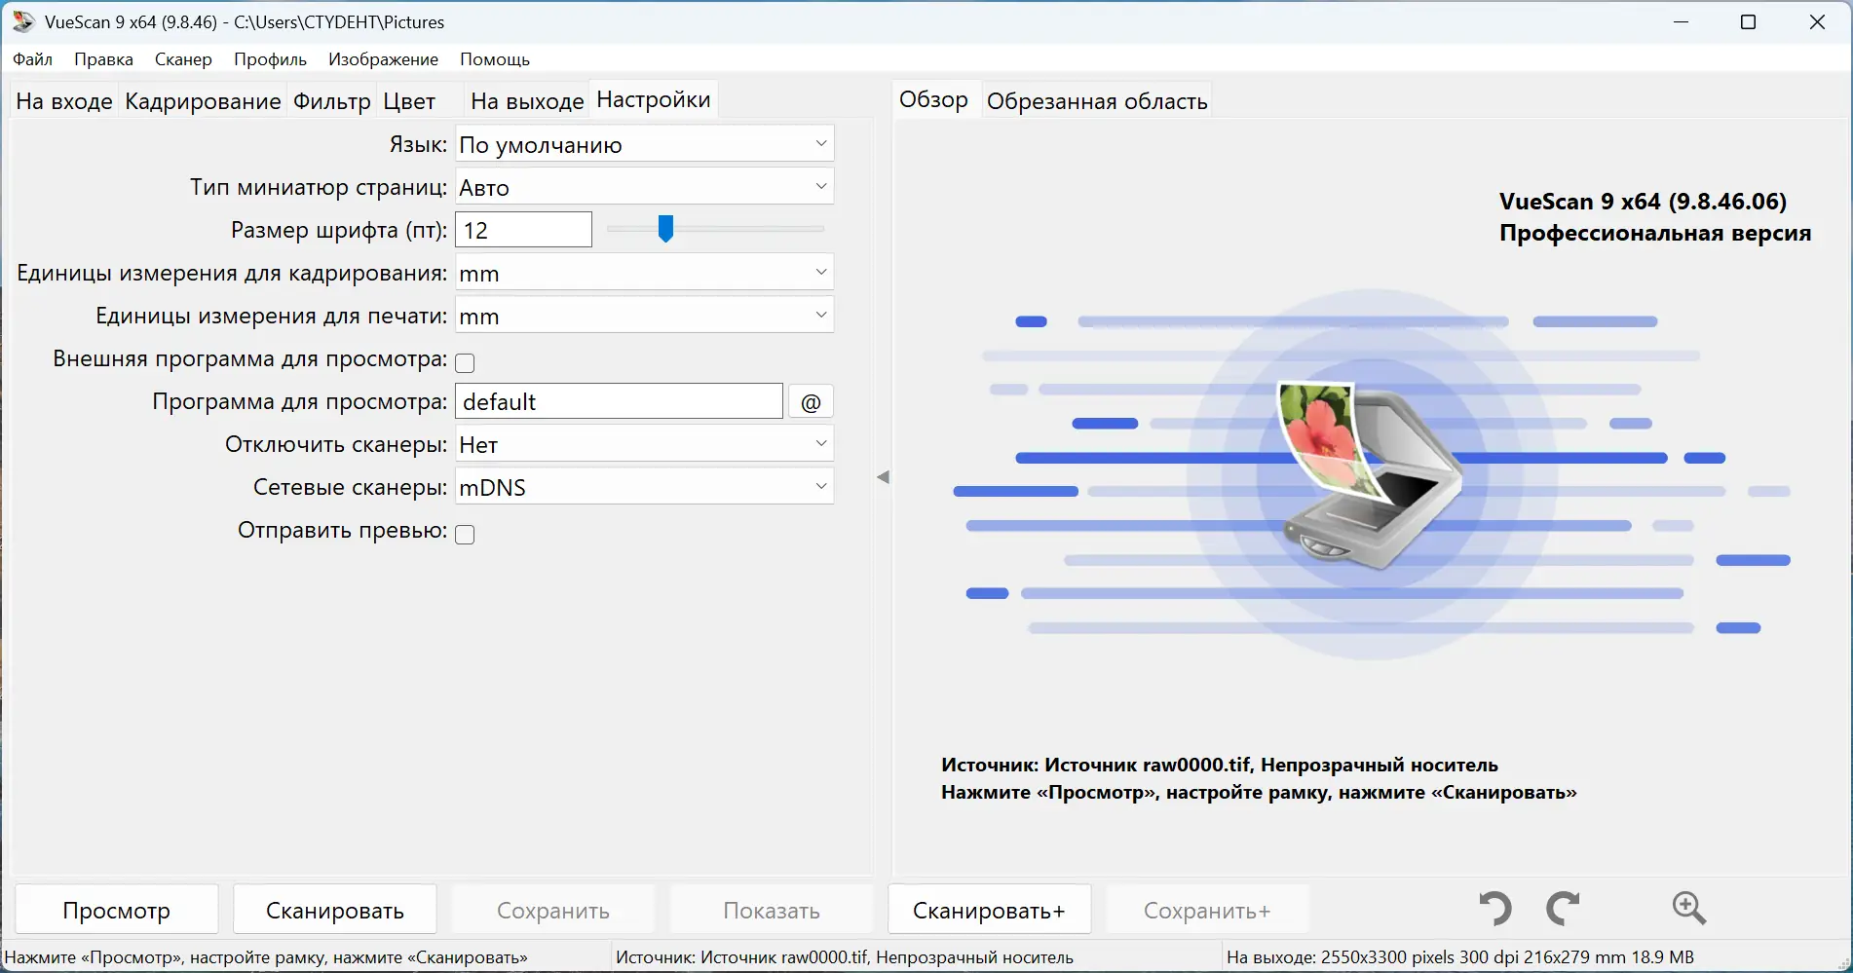The height and width of the screenshot is (973, 1853).
Task: Open the 'Язык' language dropdown
Action: point(645,144)
